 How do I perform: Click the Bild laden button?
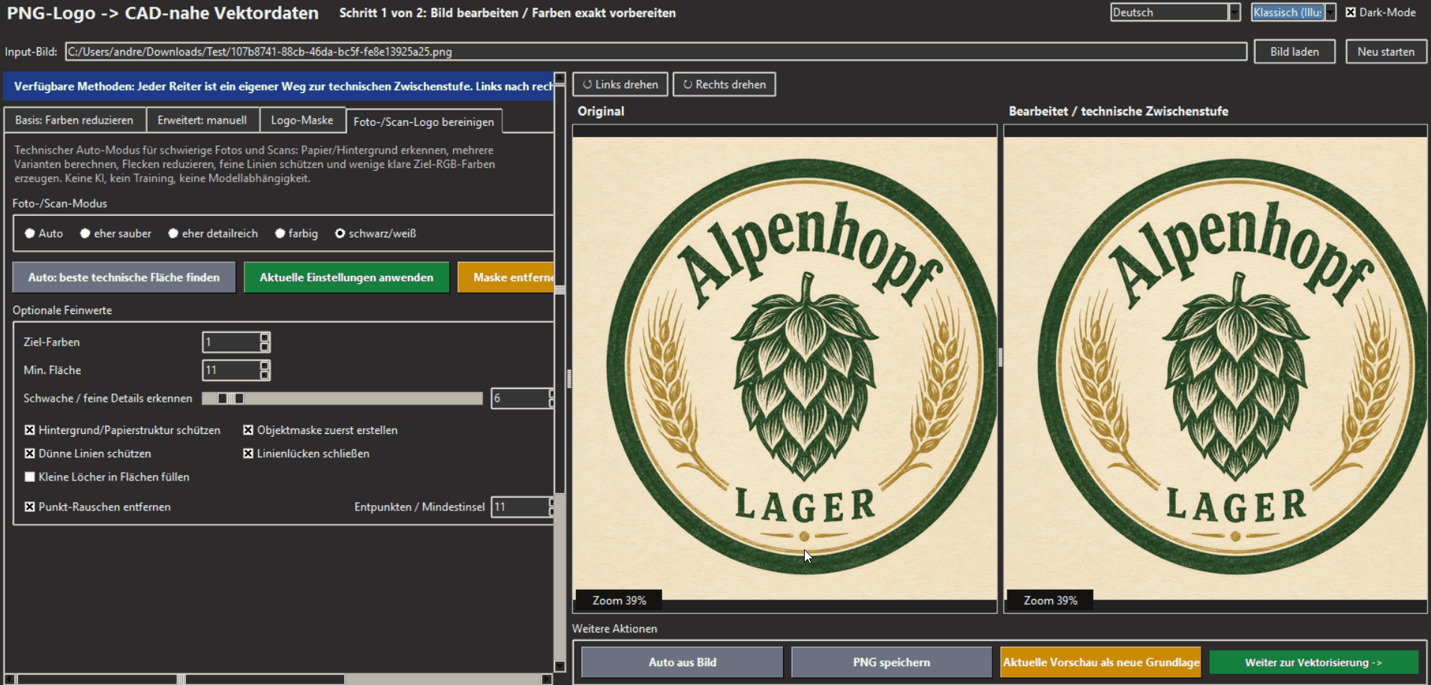[1294, 52]
